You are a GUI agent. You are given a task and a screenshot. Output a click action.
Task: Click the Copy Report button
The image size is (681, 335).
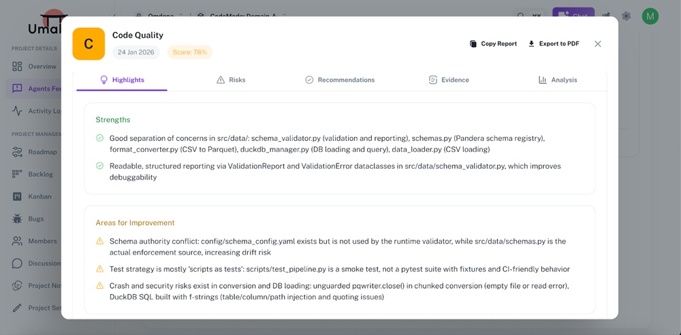(x=493, y=44)
